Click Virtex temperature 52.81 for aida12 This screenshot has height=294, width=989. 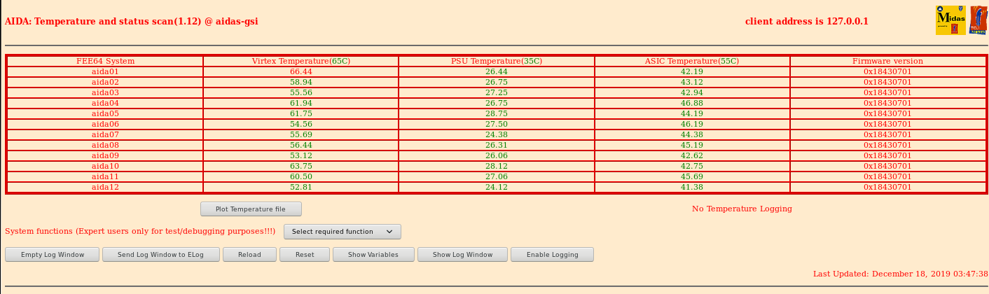pos(301,188)
